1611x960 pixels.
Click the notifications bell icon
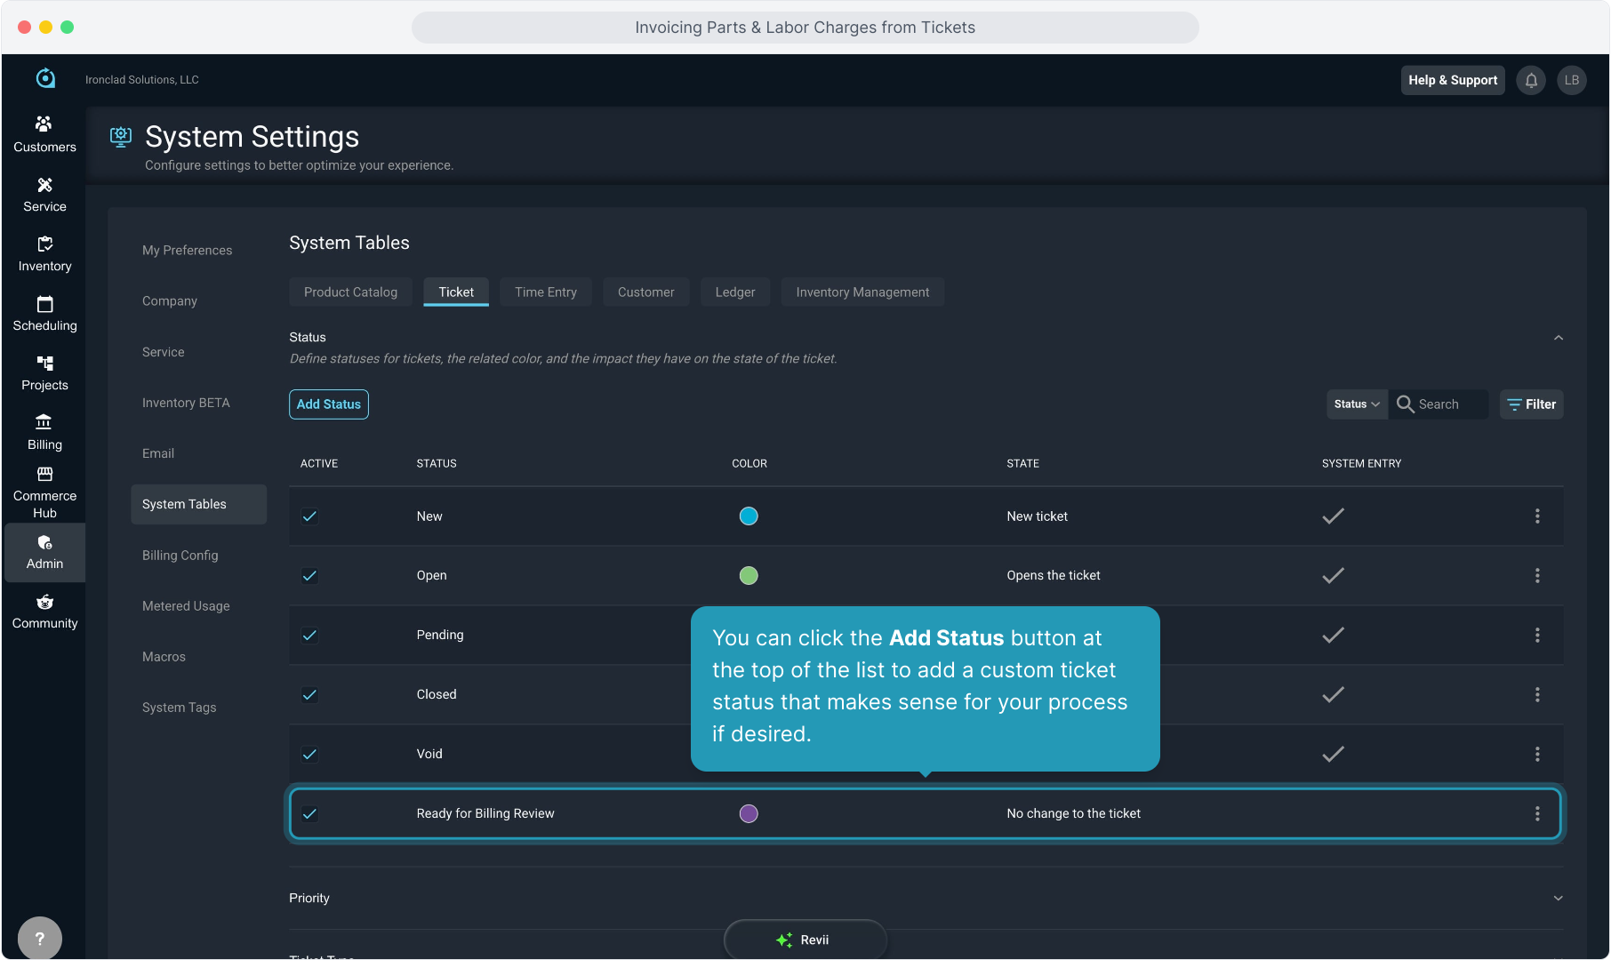[x=1531, y=80]
